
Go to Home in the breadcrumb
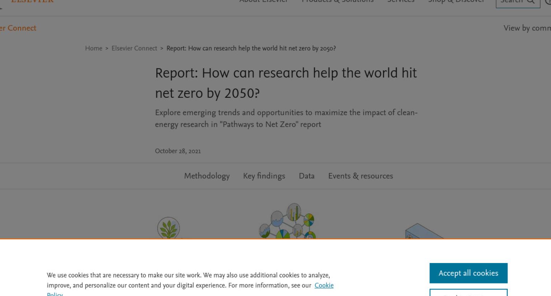coord(94,48)
